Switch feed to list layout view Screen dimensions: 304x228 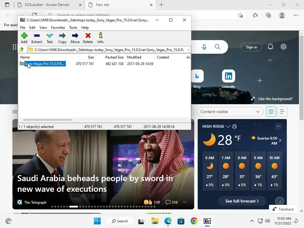[282, 112]
